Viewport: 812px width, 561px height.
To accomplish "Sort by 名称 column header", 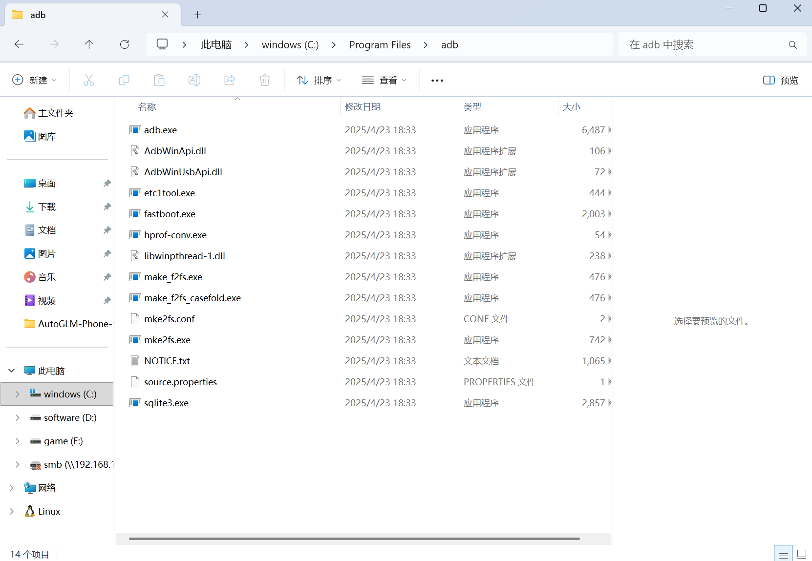I will coord(147,106).
